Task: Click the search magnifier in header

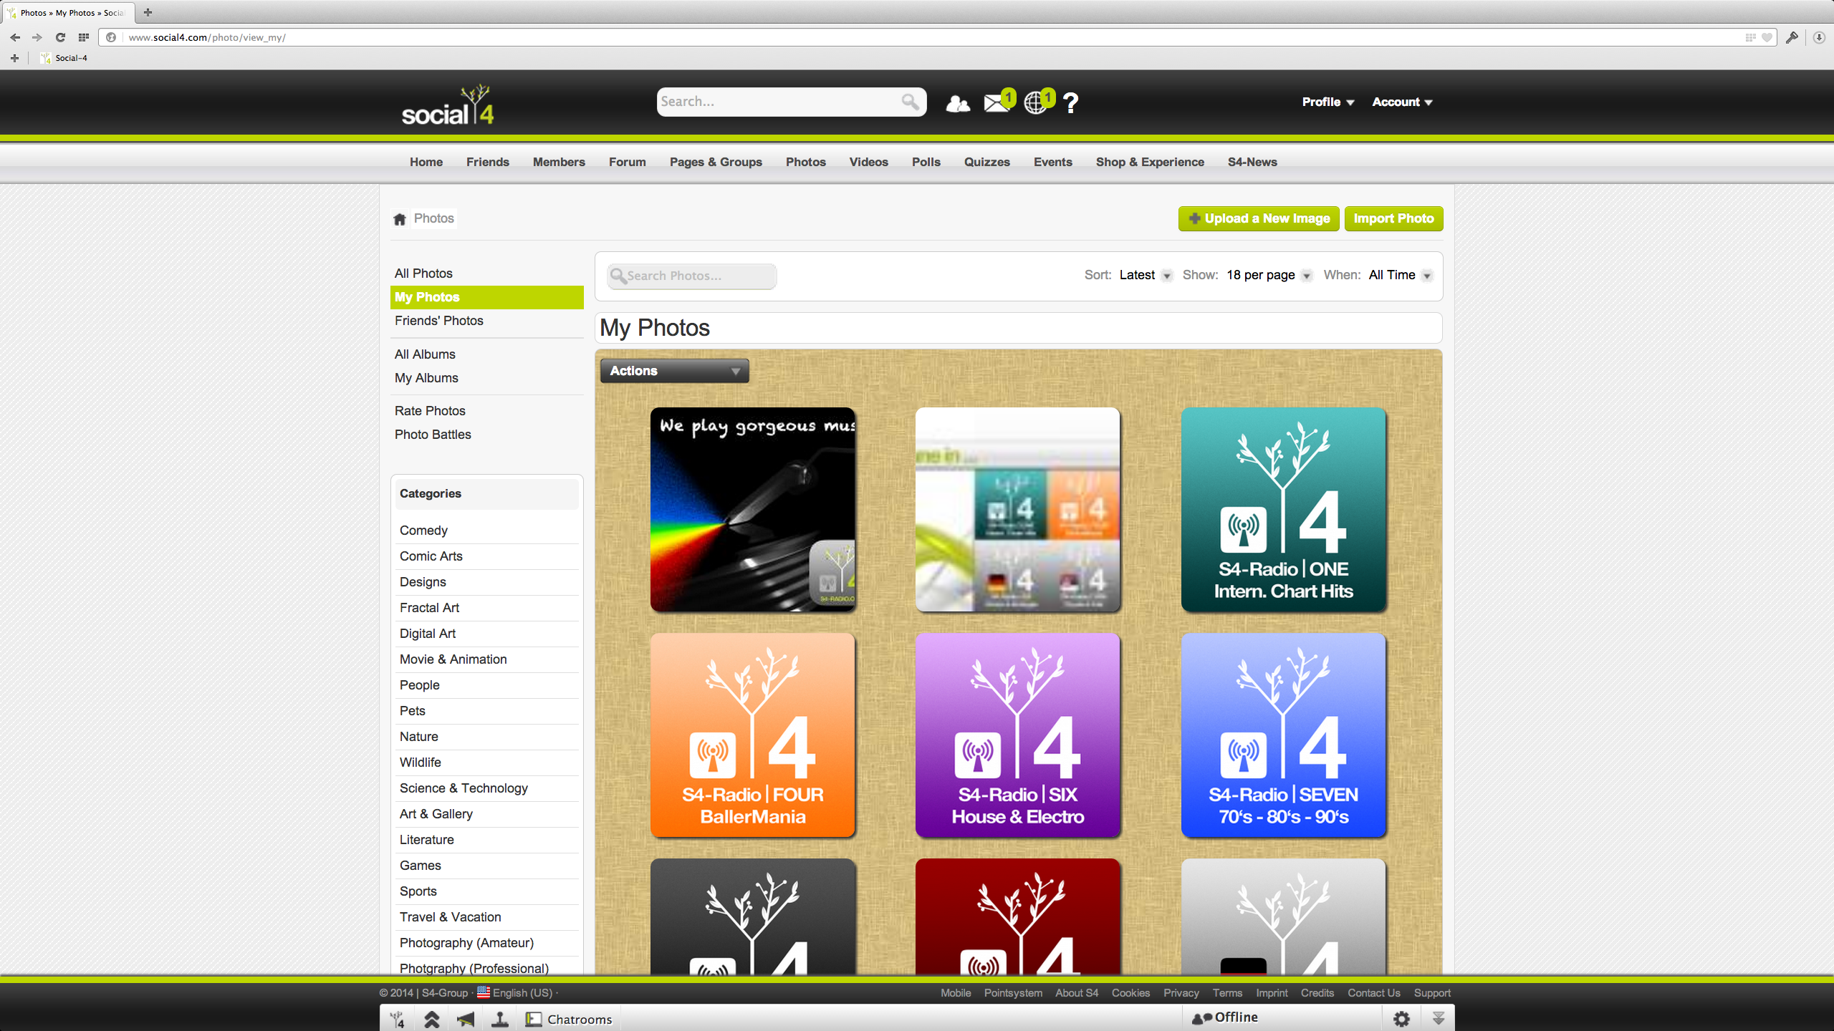Action: (x=910, y=102)
